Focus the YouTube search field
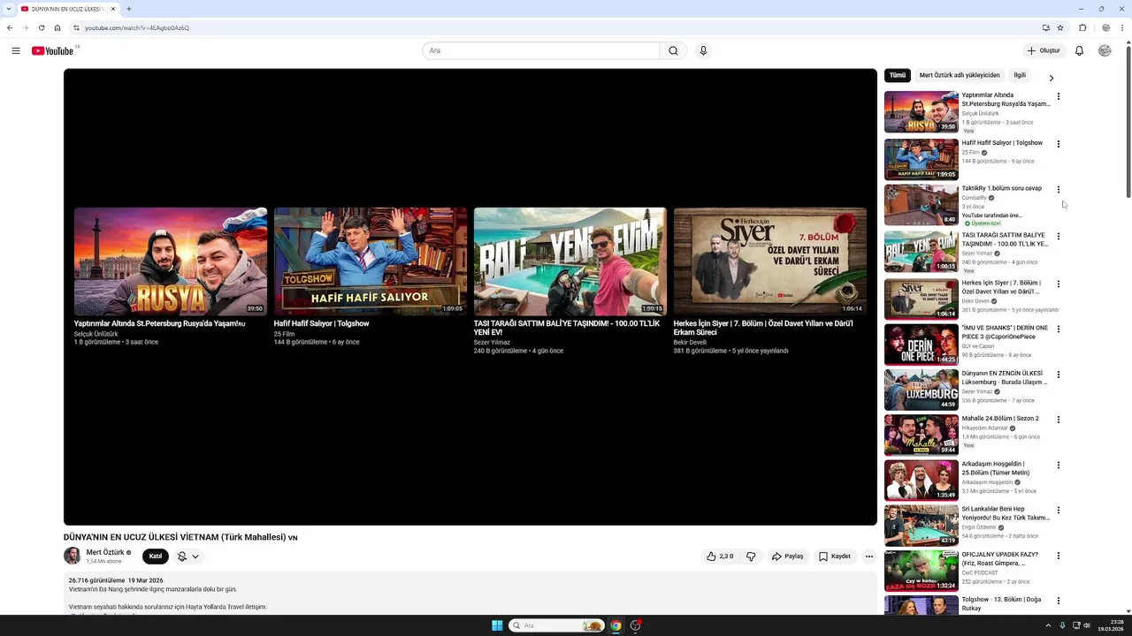The image size is (1132, 636). point(540,50)
